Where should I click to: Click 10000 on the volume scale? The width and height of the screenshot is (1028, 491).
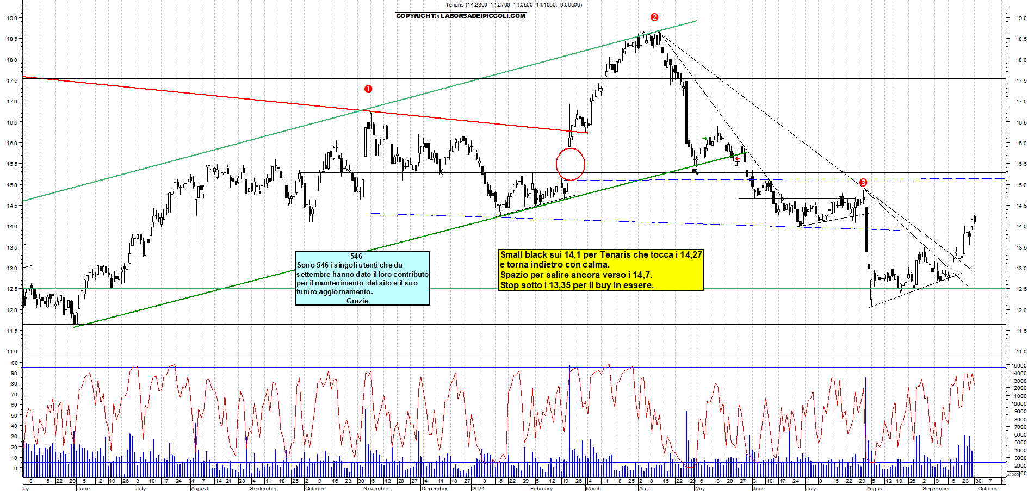[x=1018, y=404]
